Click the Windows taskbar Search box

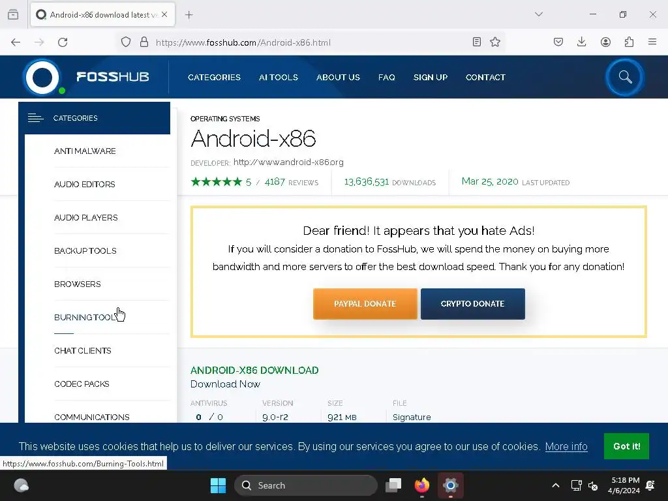click(305, 485)
